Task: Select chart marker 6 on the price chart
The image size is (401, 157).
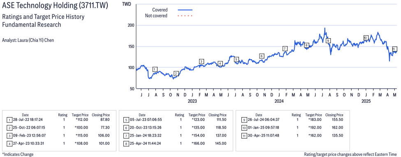Action: (261, 56)
